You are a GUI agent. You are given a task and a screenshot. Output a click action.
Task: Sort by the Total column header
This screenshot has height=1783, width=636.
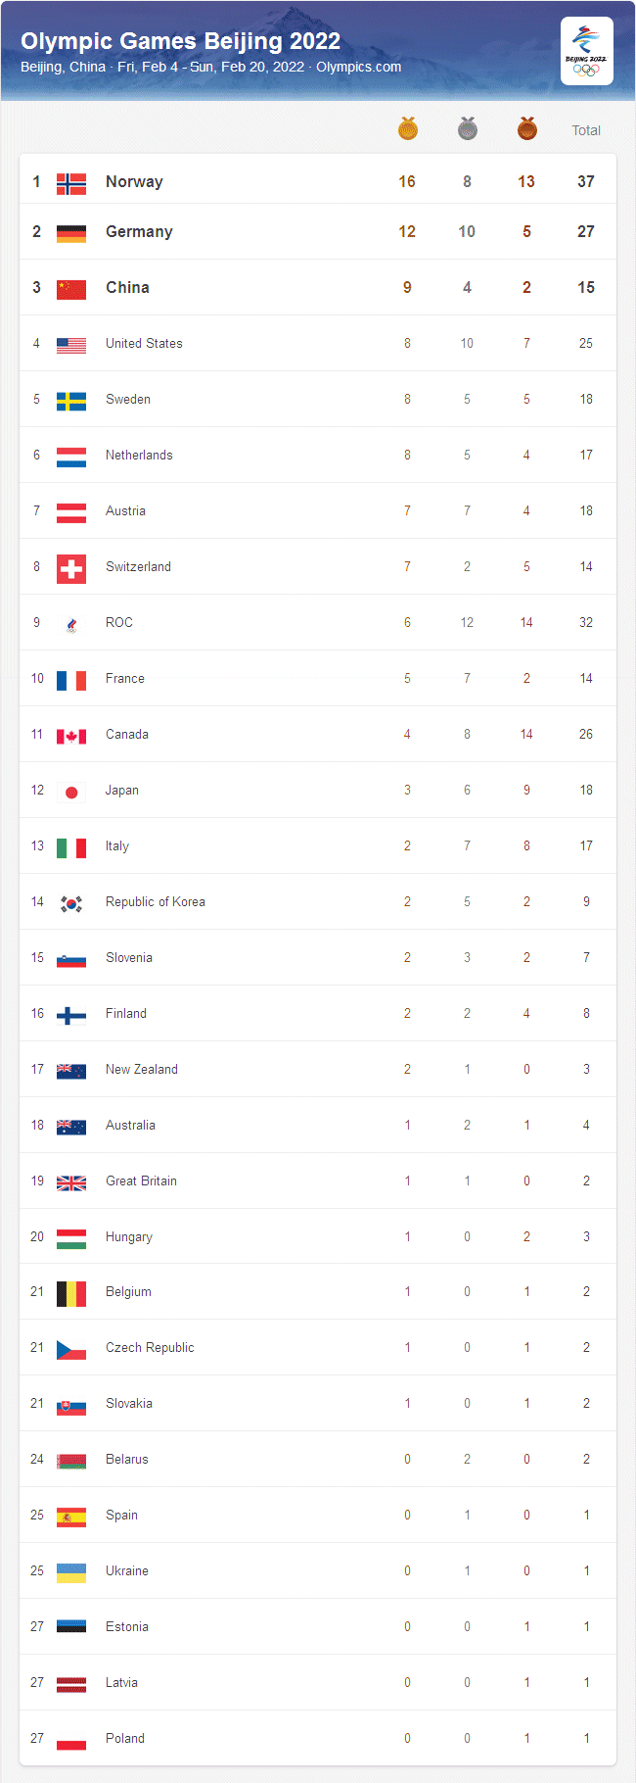586,128
